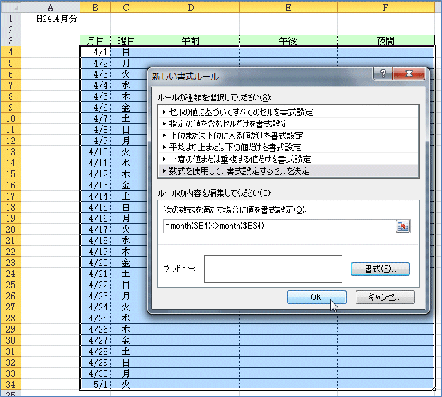442x397 pixels.
Task: Select rule type 一意の値または重複する値だけを書式設定
Action: click(288, 159)
